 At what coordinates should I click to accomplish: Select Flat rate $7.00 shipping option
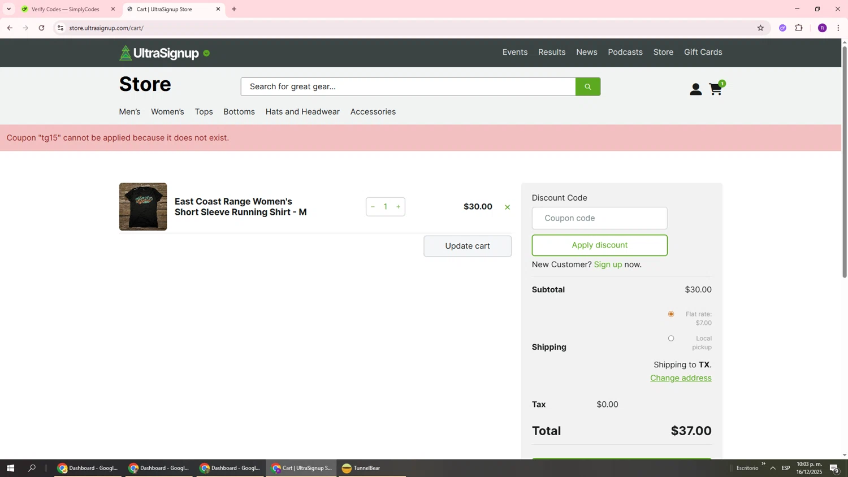pyautogui.click(x=671, y=314)
